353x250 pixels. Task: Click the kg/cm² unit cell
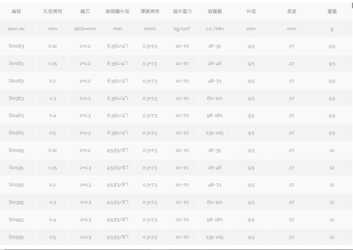coord(182,29)
